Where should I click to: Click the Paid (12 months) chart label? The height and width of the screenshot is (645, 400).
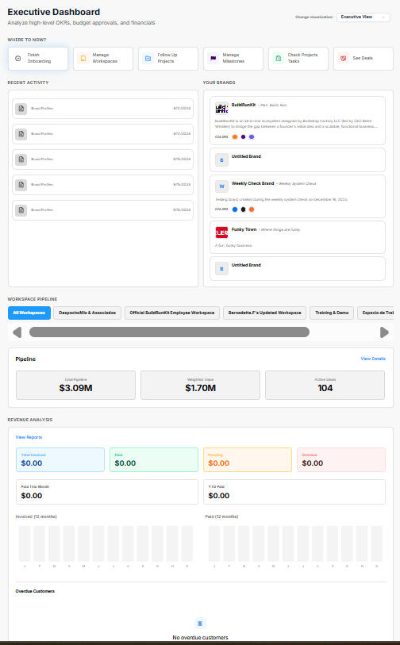[221, 516]
